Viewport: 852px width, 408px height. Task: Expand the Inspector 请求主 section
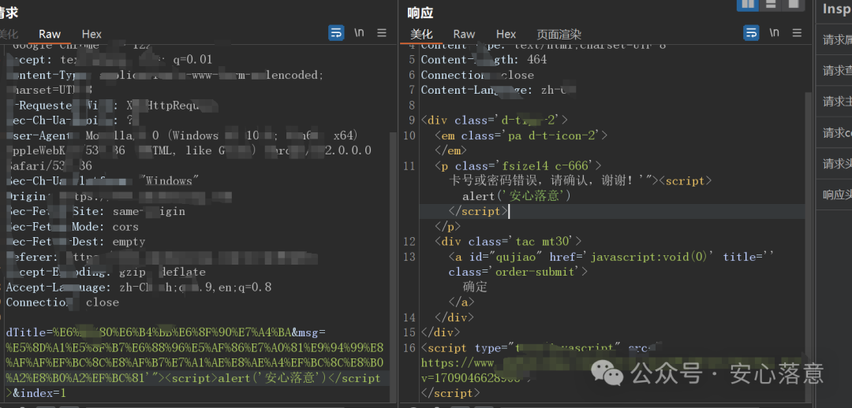[x=837, y=102]
